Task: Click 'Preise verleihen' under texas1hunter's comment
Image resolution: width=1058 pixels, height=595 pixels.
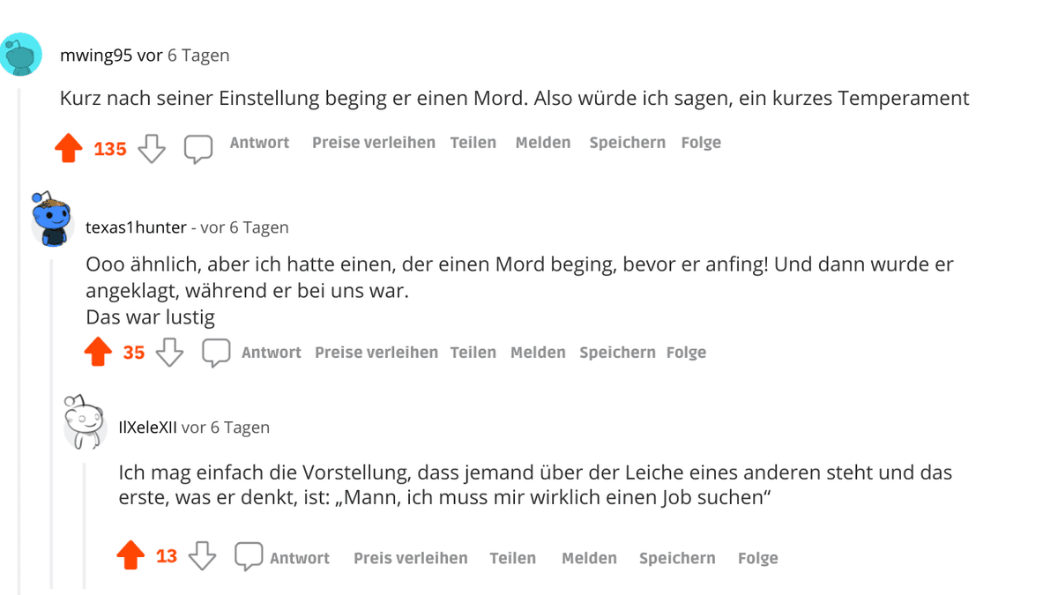Action: click(x=376, y=352)
